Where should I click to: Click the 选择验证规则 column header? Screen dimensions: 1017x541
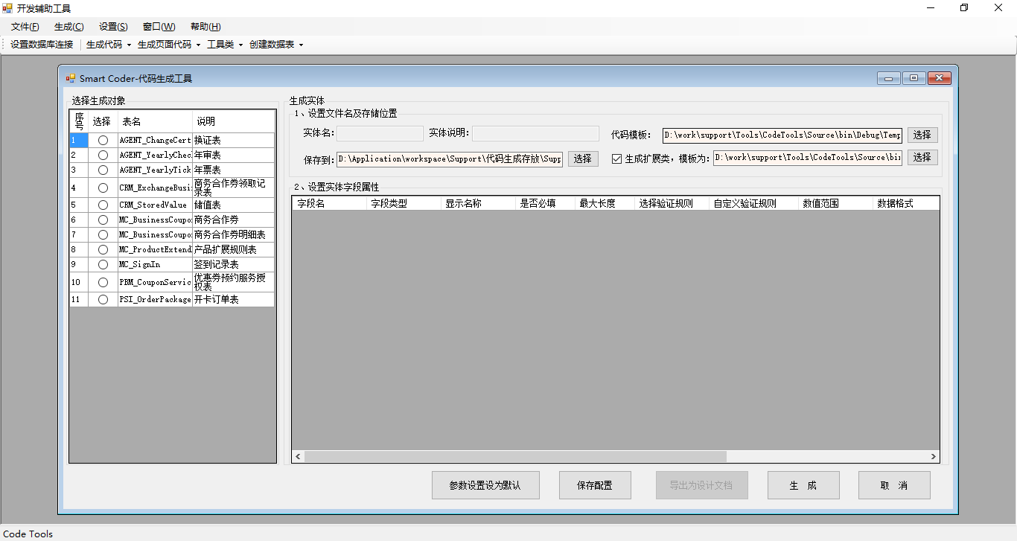pyautogui.click(x=672, y=203)
